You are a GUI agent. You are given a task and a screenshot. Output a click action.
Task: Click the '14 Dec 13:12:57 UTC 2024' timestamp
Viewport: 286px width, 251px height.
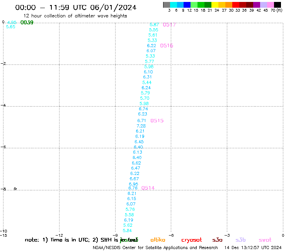point(253,248)
